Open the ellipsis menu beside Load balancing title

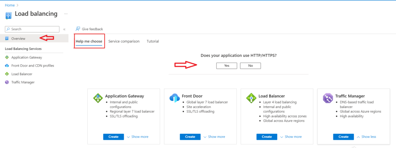point(66,14)
